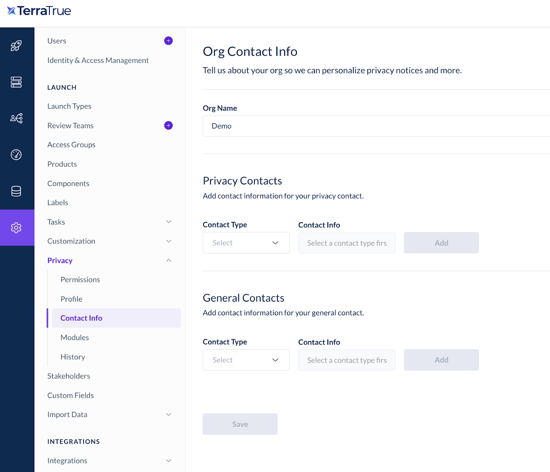Click the Privacy Contacts heading
This screenshot has width=550, height=472.
click(x=242, y=181)
